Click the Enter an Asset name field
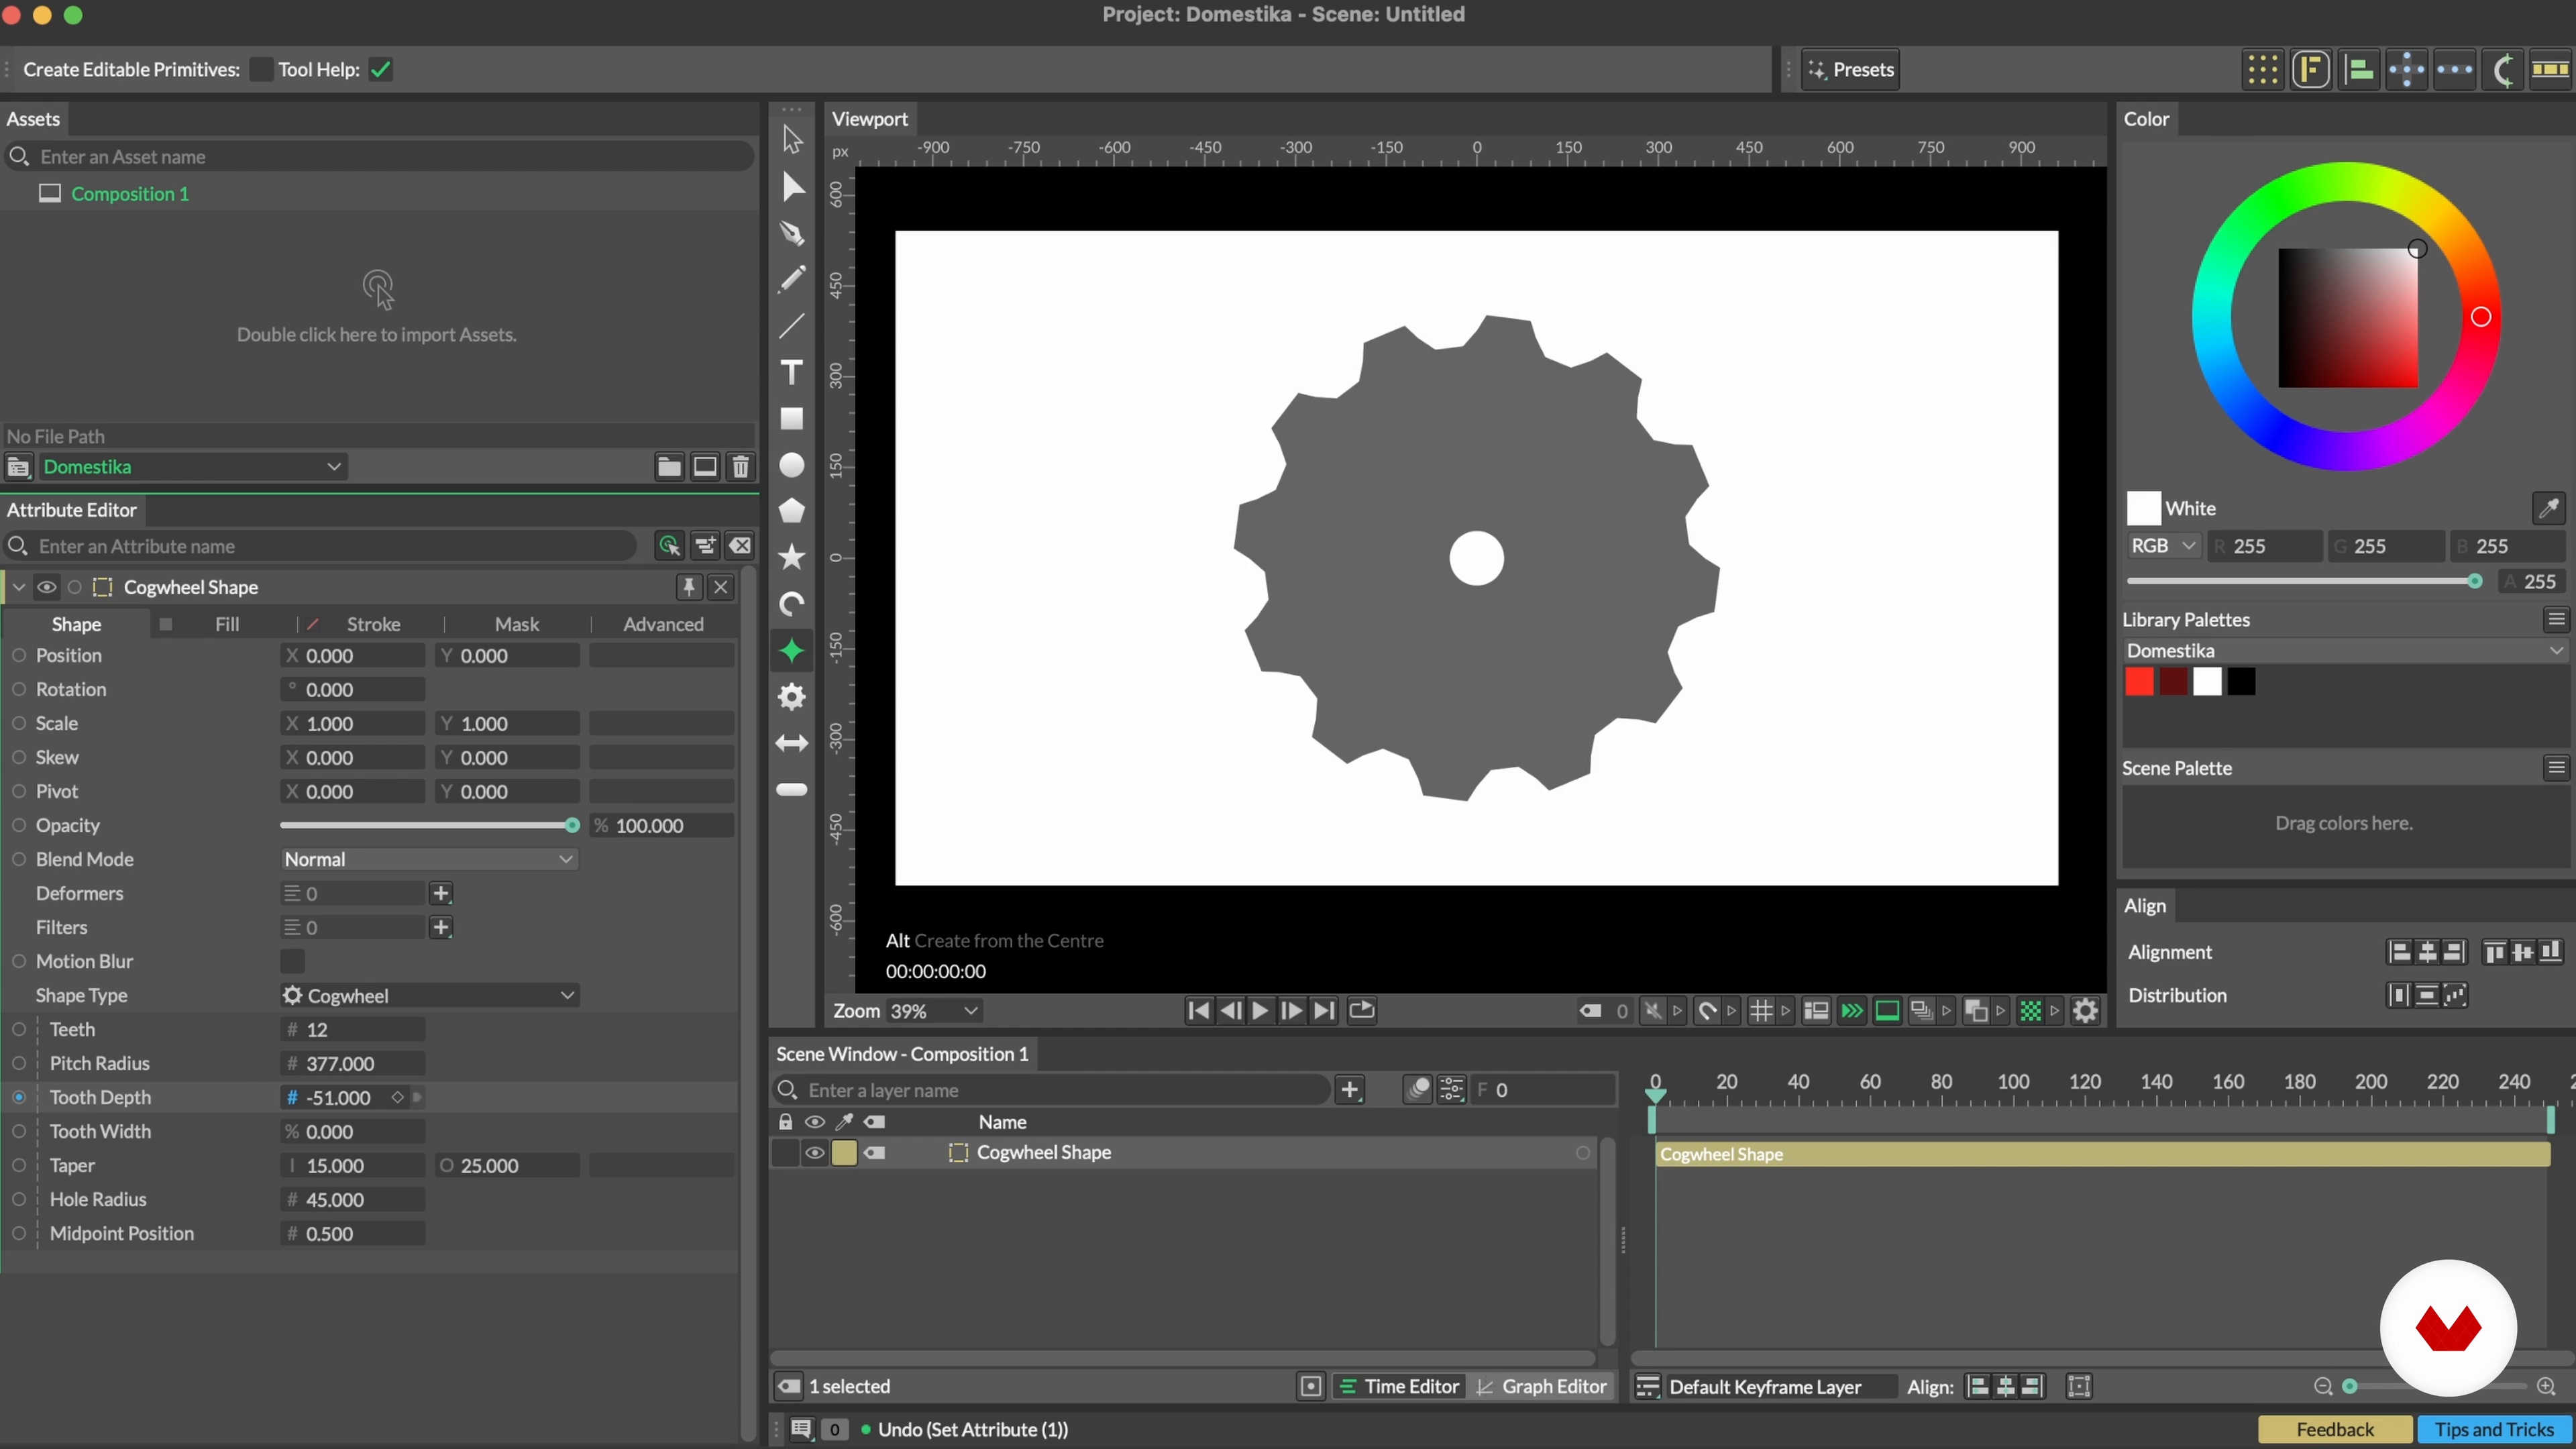Screen dimensions: 2576x1449 point(380,157)
